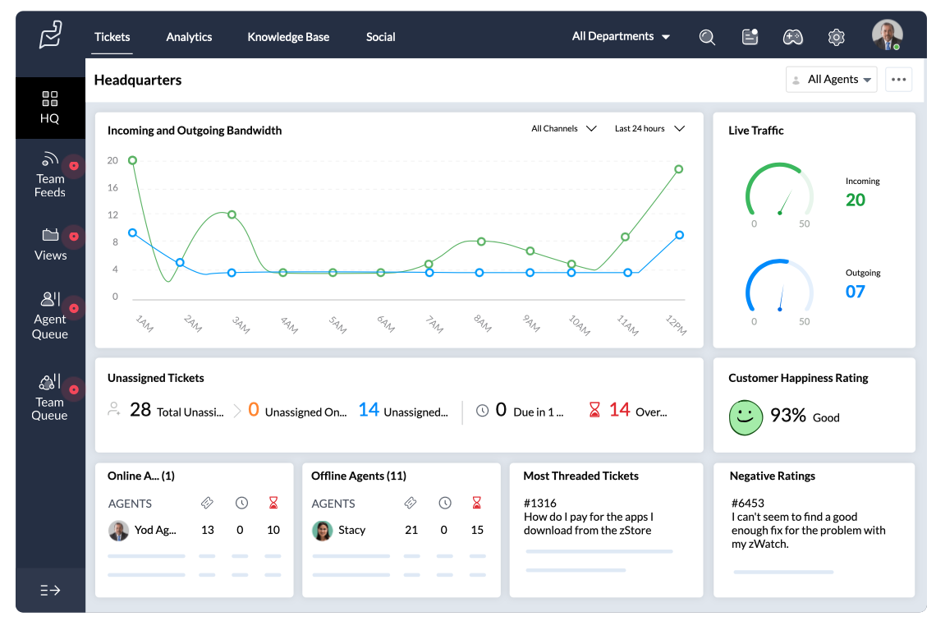
Task: Open ticket #1316 in Most Threaded Tickets
Action: tap(540, 503)
